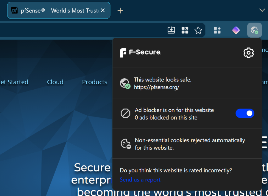Click the cookie rejection icon
268x196 pixels.
click(x=126, y=144)
